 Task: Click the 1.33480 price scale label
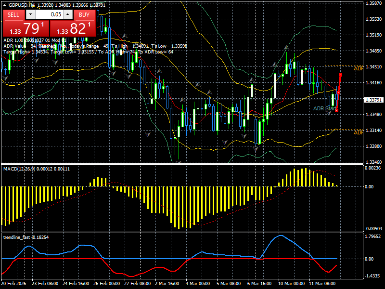374,115
